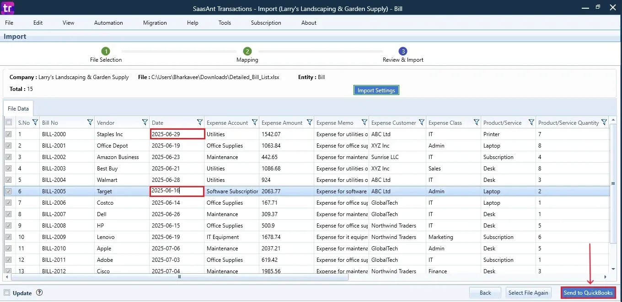The height and width of the screenshot is (302, 622).
Task: Select the File Data tab
Action: (18, 109)
